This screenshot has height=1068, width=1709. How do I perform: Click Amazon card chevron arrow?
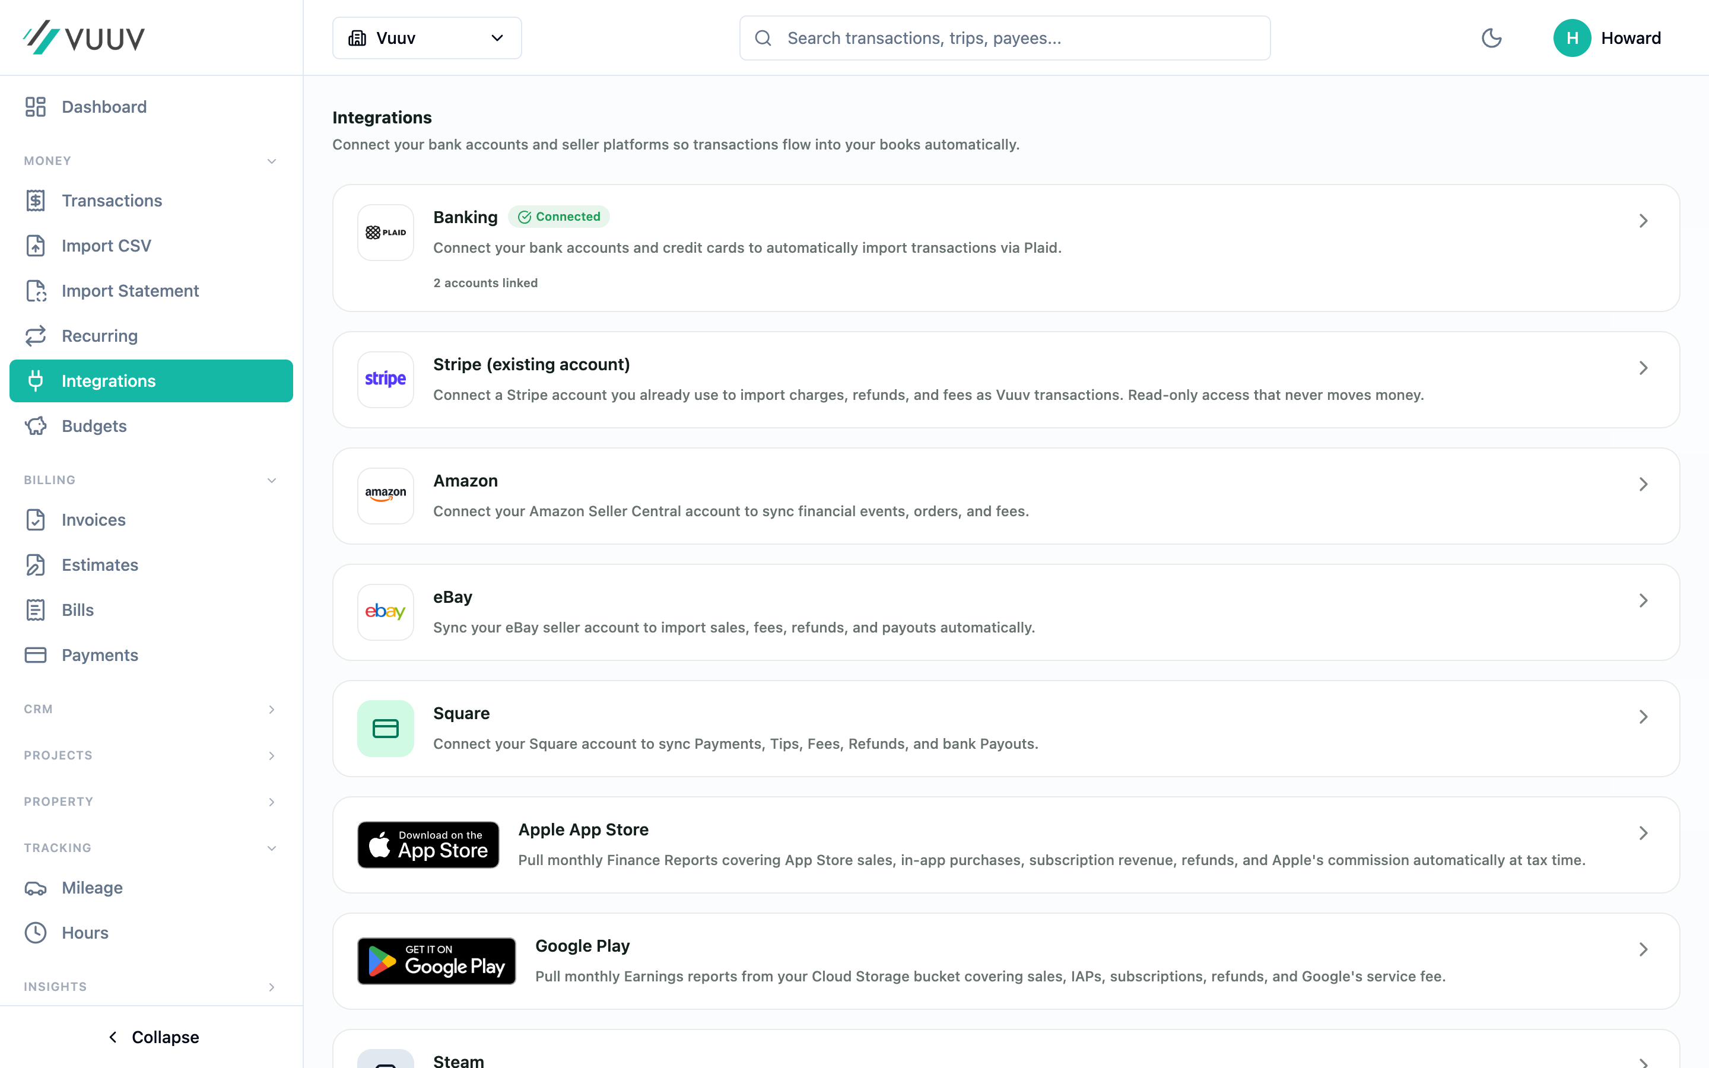[x=1643, y=485]
